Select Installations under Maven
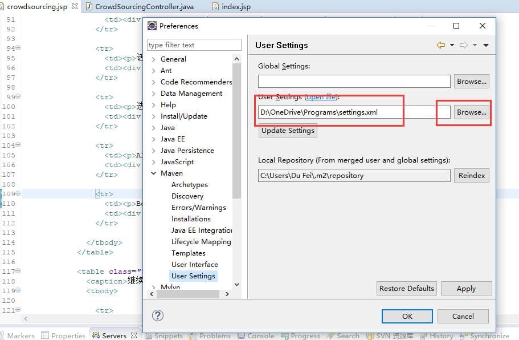Image resolution: width=519 pixels, height=340 pixels. click(x=191, y=219)
